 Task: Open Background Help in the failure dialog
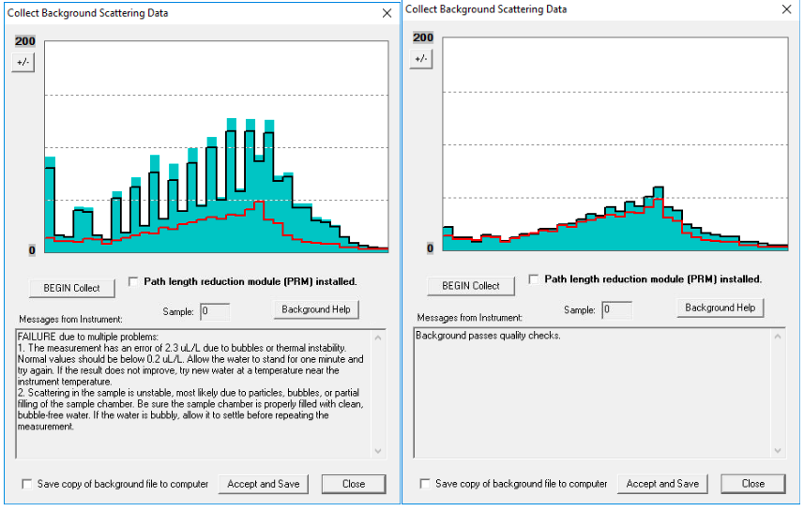317,309
